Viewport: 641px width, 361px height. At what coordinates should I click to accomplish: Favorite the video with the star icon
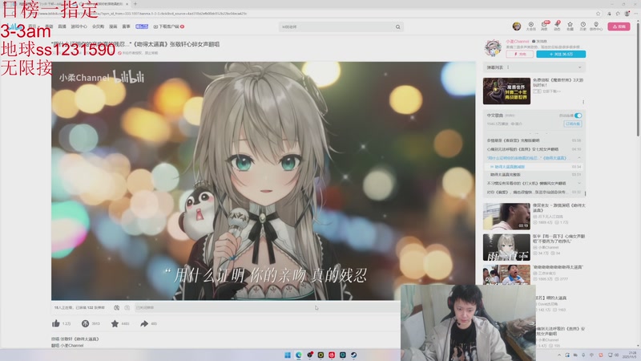coord(115,323)
